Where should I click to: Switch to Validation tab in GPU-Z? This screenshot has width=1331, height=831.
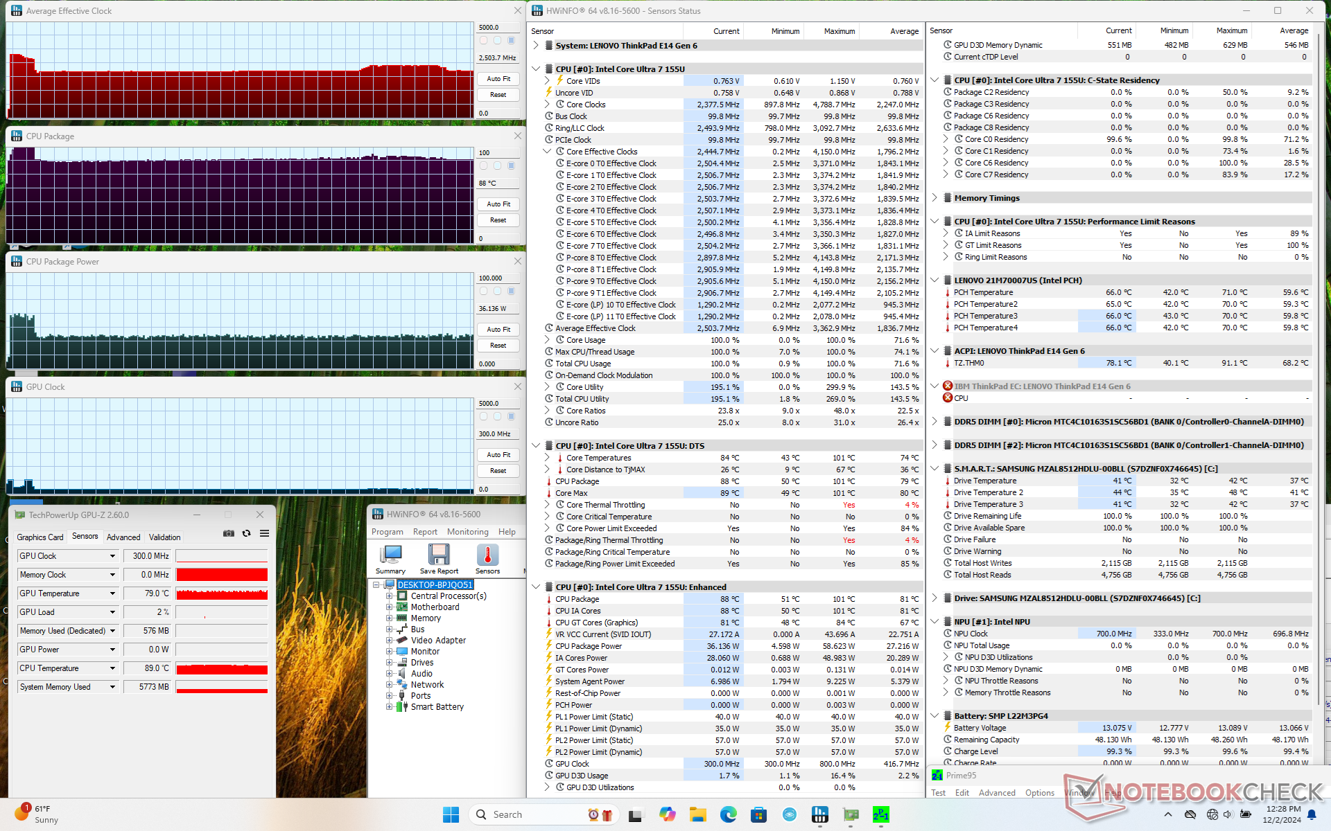click(164, 537)
